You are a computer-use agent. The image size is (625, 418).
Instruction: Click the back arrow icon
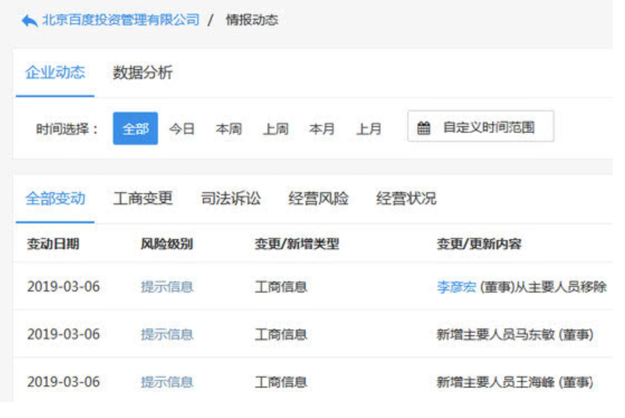click(29, 21)
